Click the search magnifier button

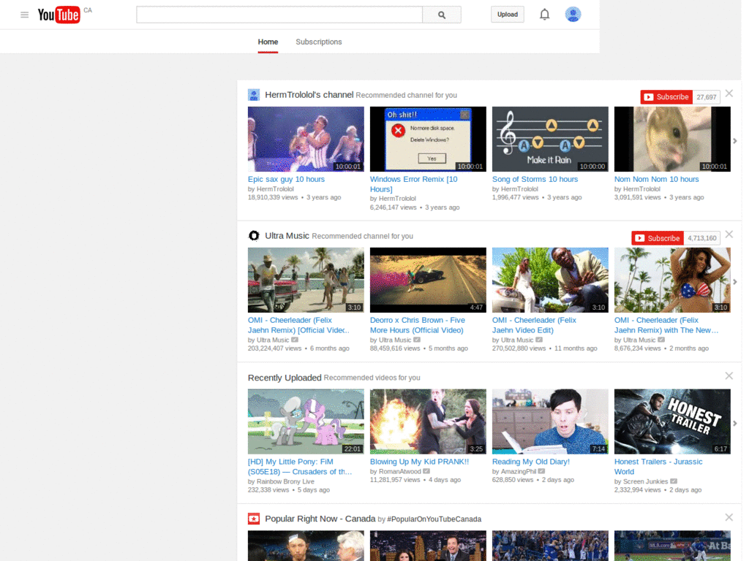442,15
